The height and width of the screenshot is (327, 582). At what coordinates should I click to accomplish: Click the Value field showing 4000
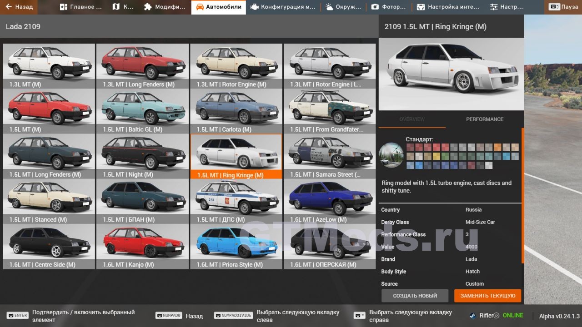[472, 247]
